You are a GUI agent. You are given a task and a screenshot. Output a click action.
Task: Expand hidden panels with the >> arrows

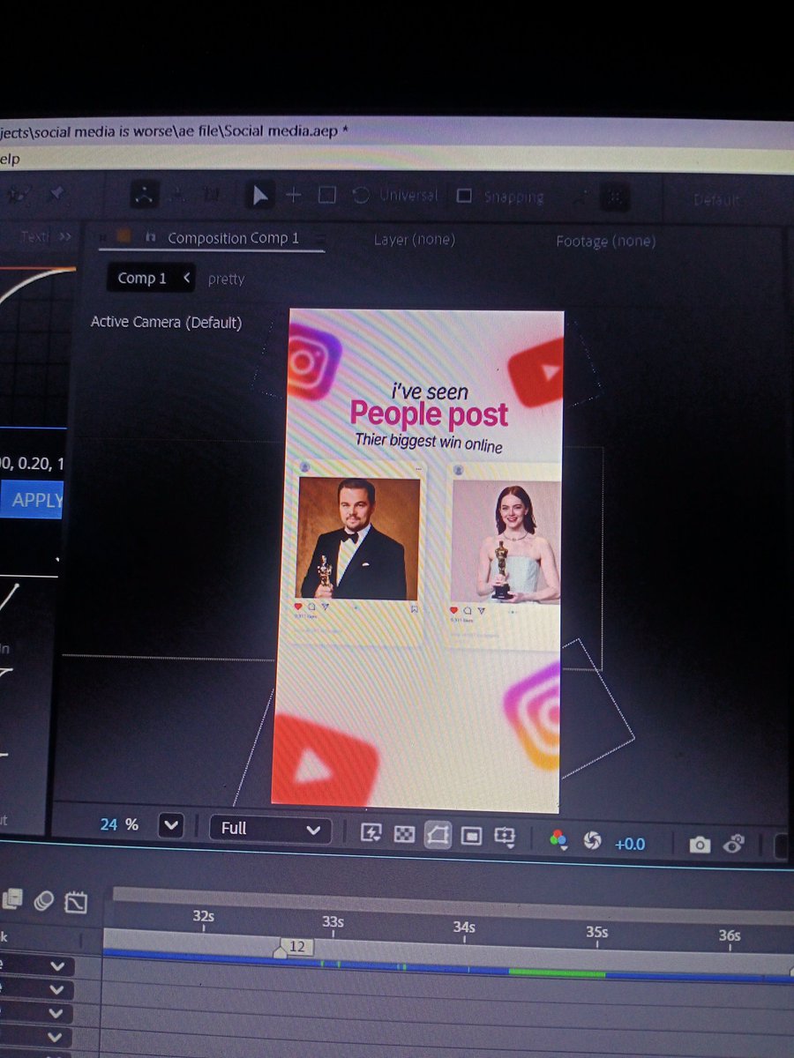[x=65, y=236]
